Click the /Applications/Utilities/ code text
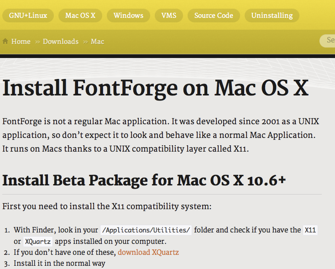This screenshot has width=335, height=269. (x=146, y=230)
